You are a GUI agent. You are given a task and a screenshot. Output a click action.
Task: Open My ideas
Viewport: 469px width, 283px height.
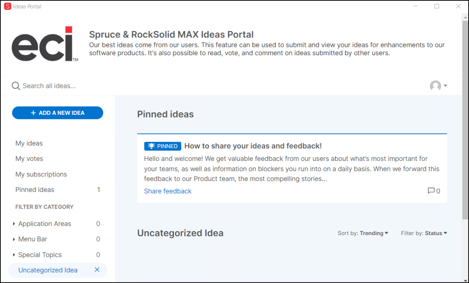pos(29,143)
